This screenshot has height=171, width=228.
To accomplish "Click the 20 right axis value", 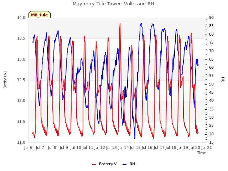I will click(211, 134).
